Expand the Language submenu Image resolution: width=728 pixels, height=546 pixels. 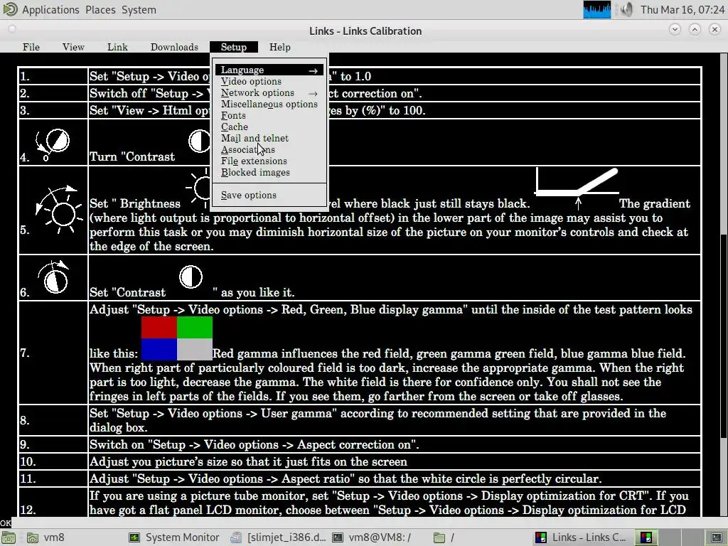[269, 70]
